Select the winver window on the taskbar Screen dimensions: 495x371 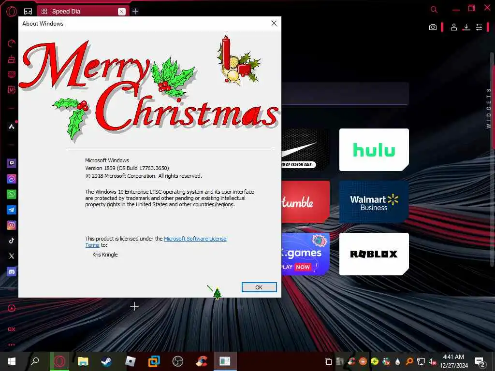coord(225,361)
